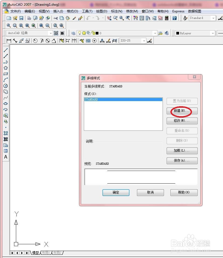Screen dimensions: 223x258
Task: Switch to the 模型 tab
Action: coord(35,253)
